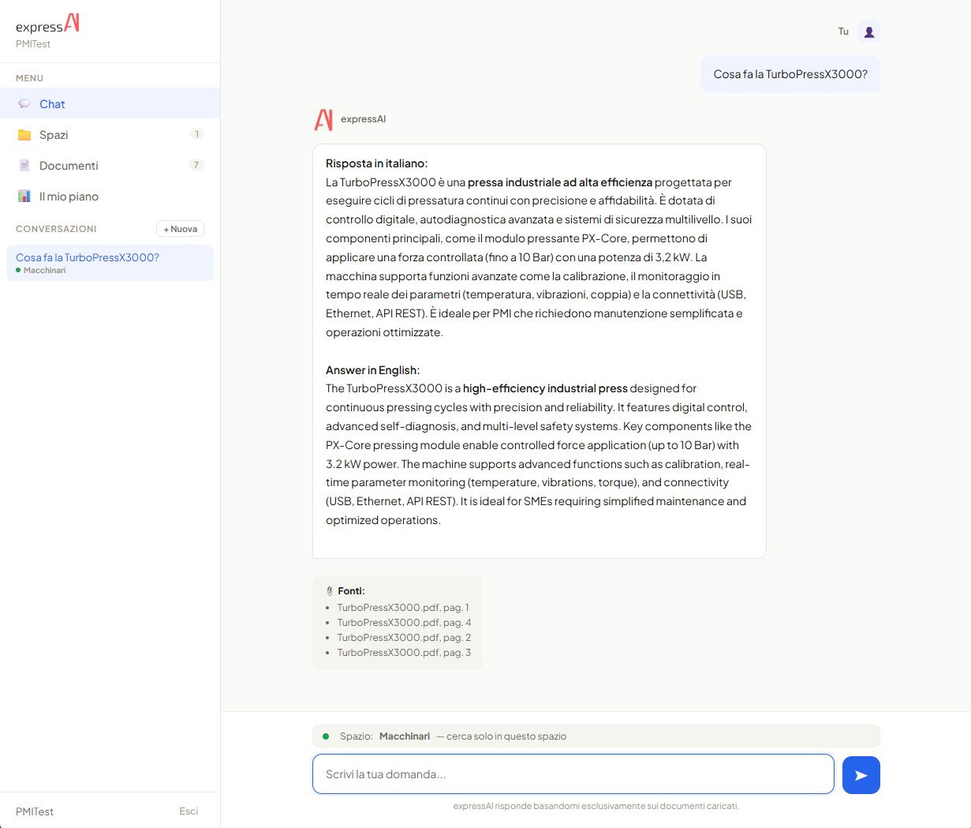
Task: Click the expressAI logo in the sidebar
Action: (47, 24)
